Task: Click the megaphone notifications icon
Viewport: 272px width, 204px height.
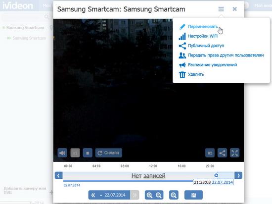Action: [x=182, y=65]
